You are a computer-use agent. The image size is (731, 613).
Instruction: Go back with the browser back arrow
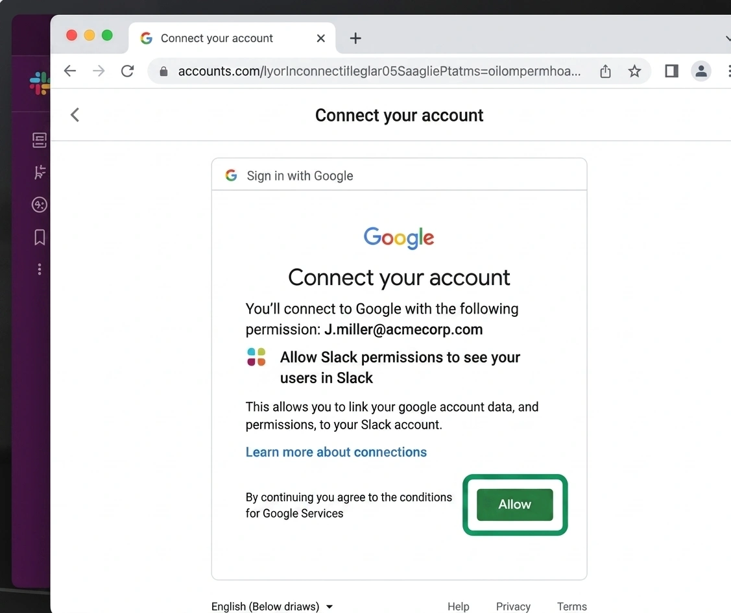pos(70,71)
